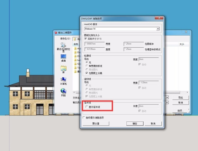This screenshot has width=198, height=151.
Task: Select the 无 radio button under 剖切线
Action: tap(86, 85)
